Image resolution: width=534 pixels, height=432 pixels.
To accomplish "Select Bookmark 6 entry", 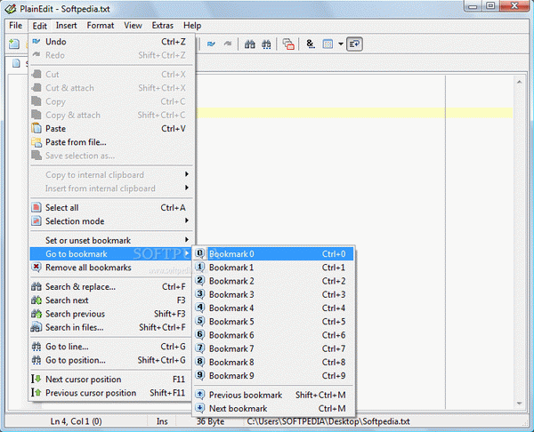I will 274,335.
